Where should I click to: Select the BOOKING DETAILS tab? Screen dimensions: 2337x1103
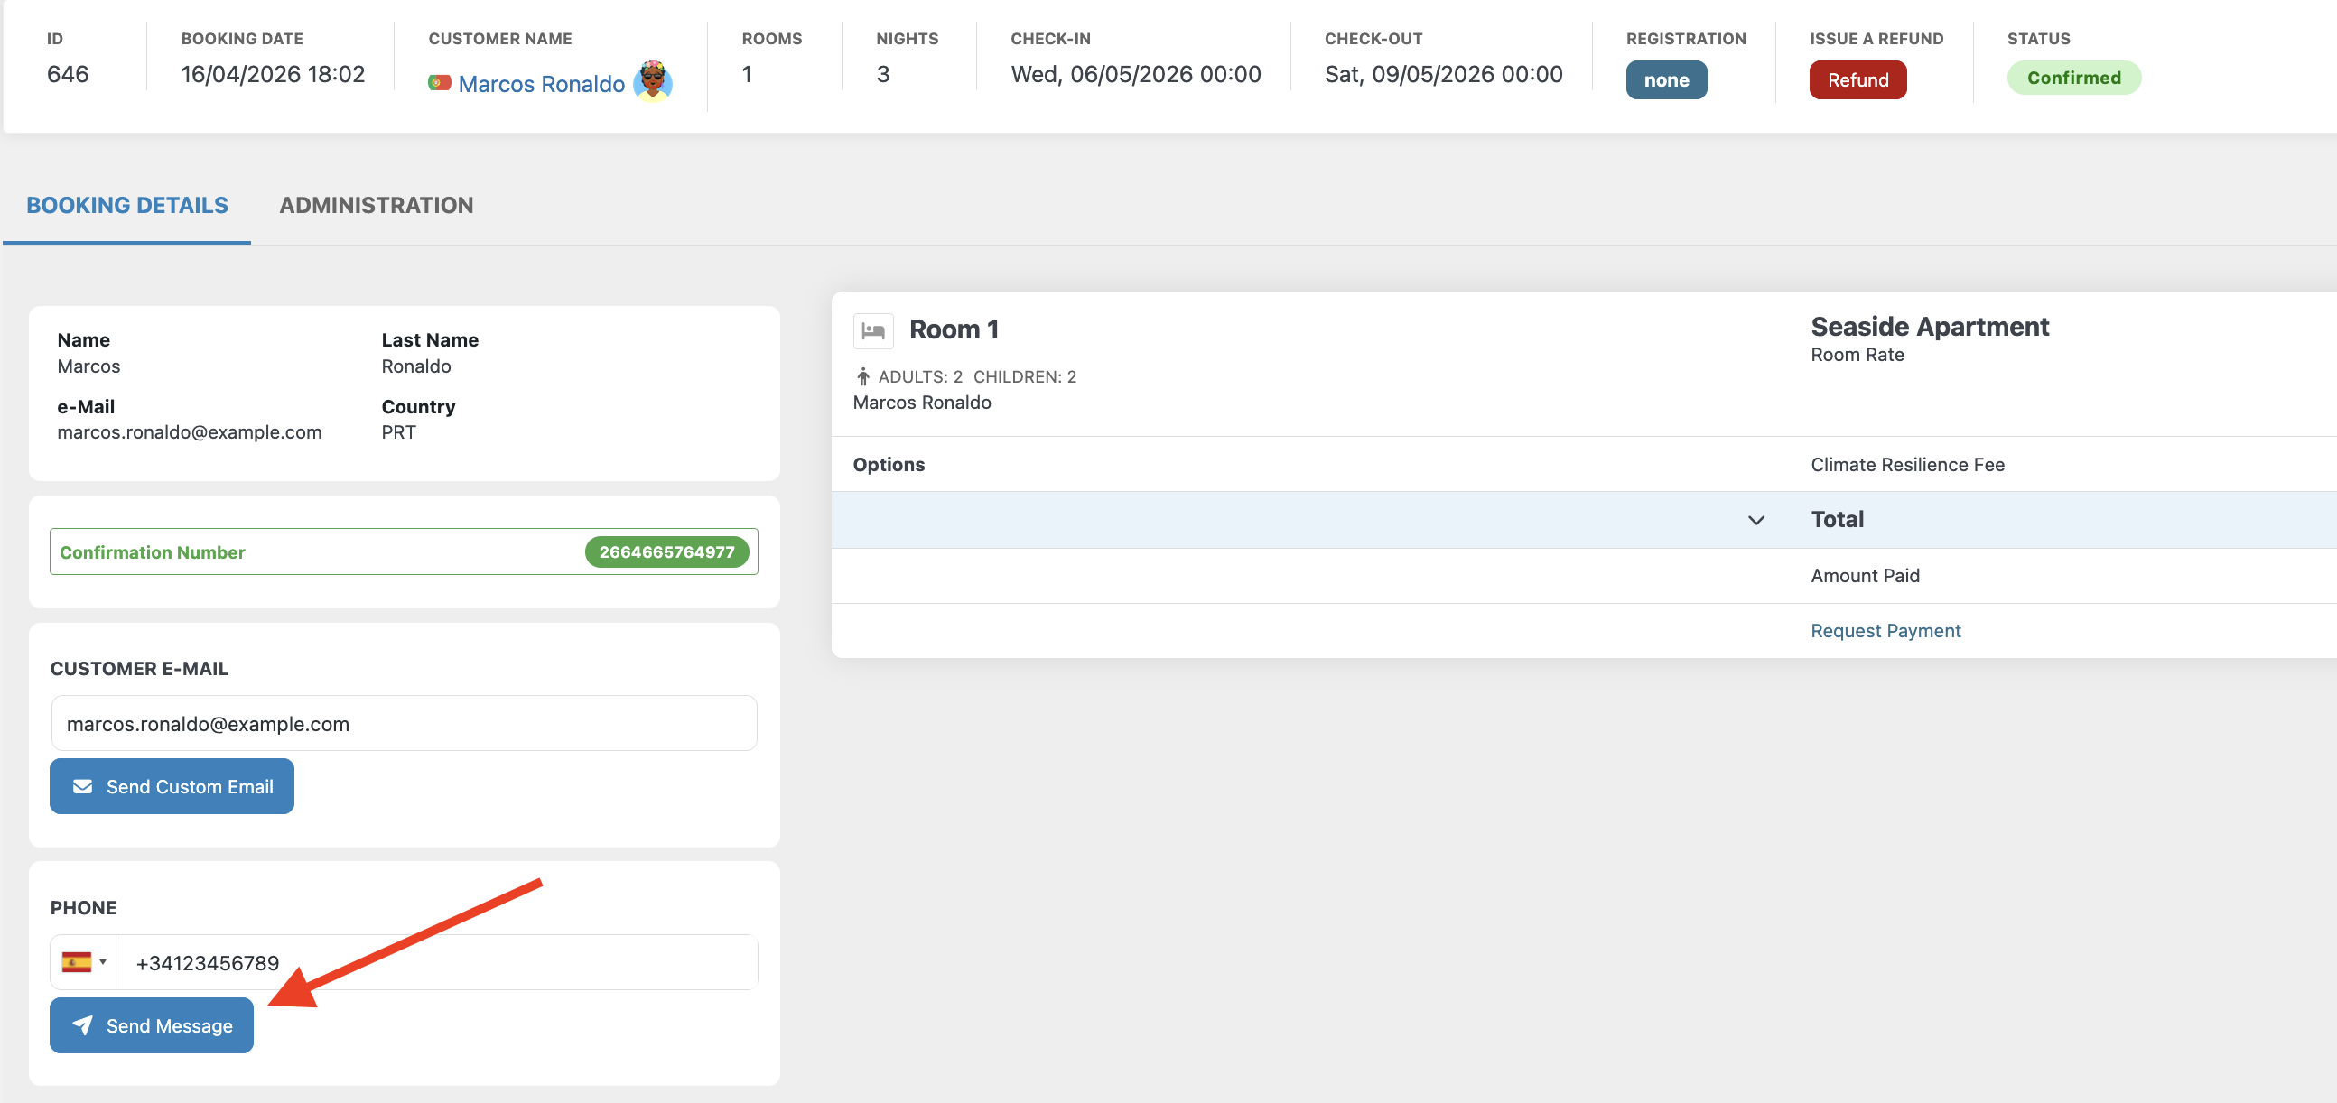(127, 205)
